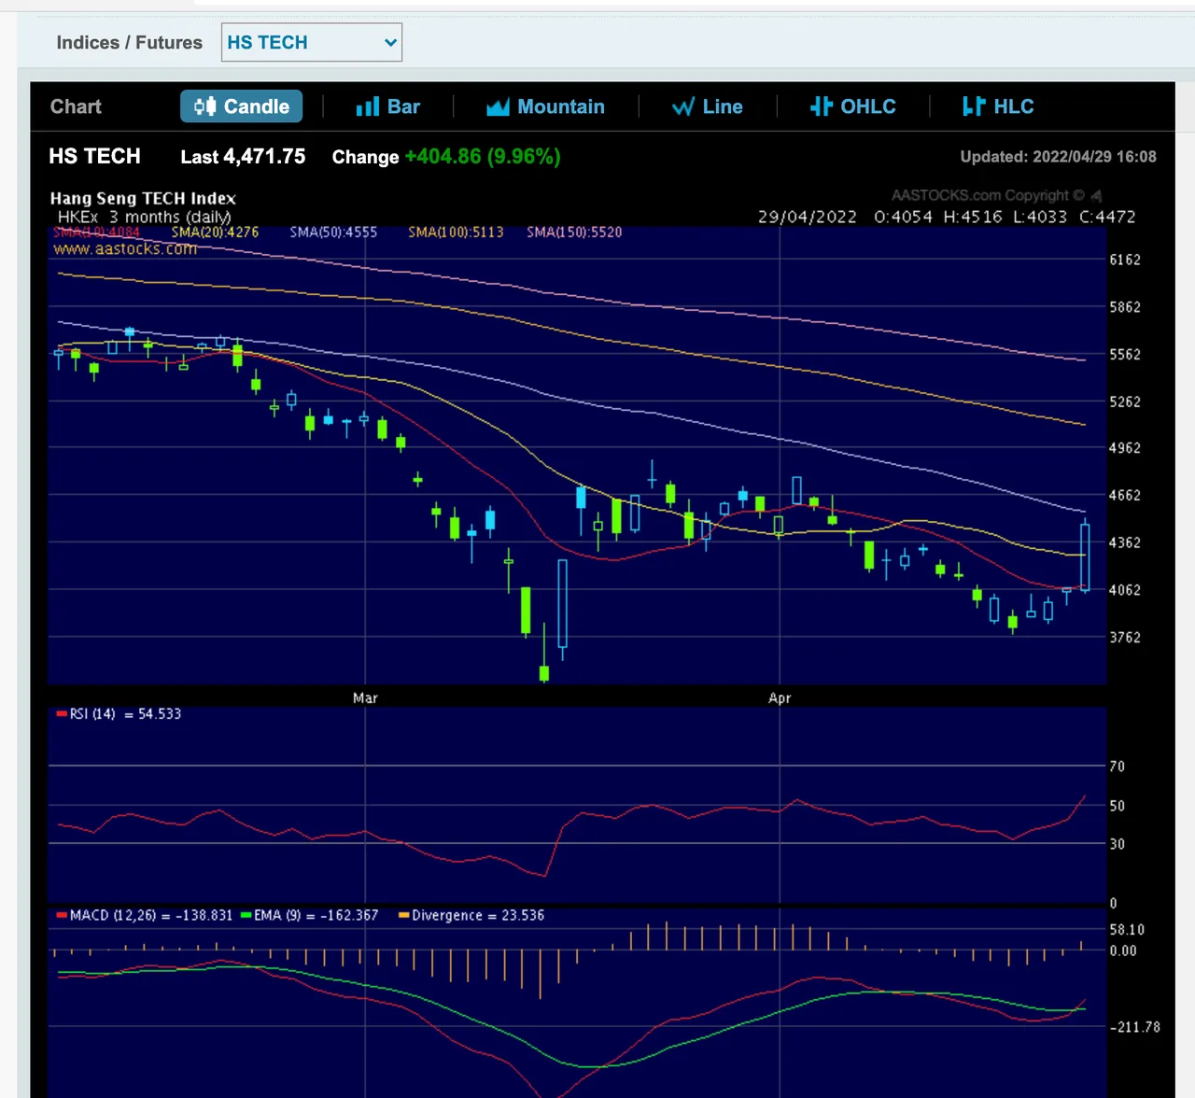Click the OHLC icon beside OHLC
1195x1098 pixels.
pos(821,106)
